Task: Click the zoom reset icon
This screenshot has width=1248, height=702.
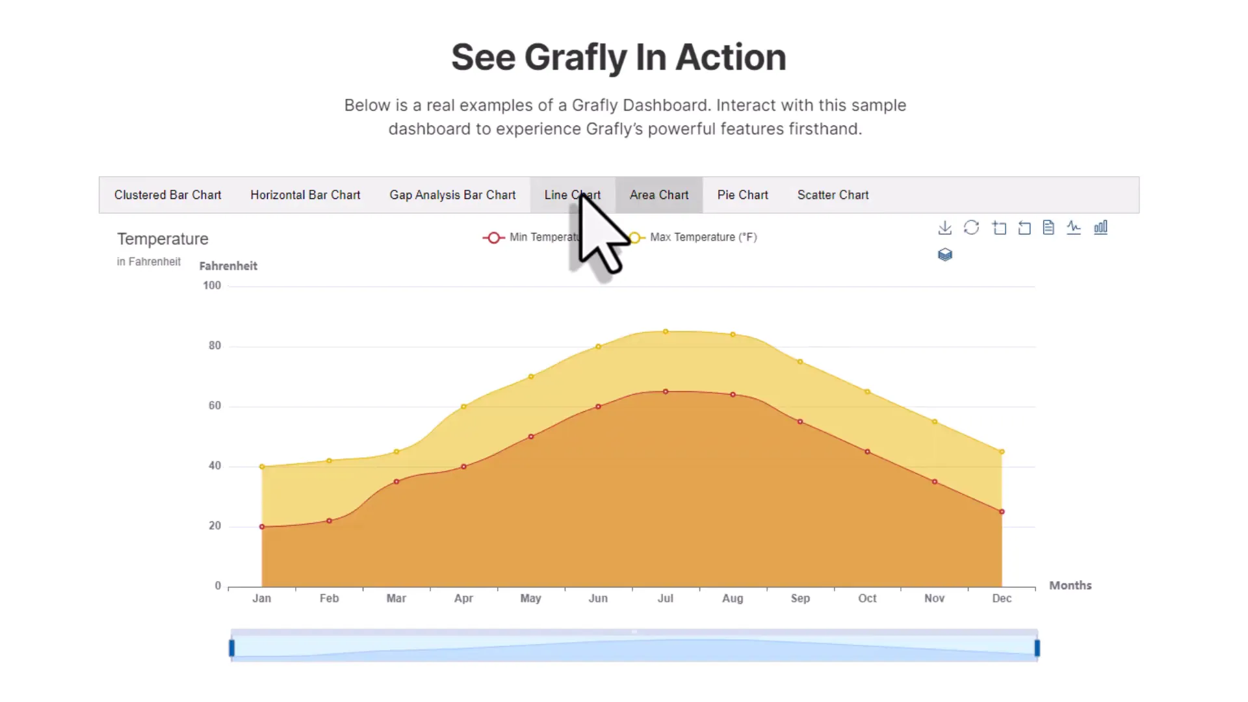Action: 1024,227
